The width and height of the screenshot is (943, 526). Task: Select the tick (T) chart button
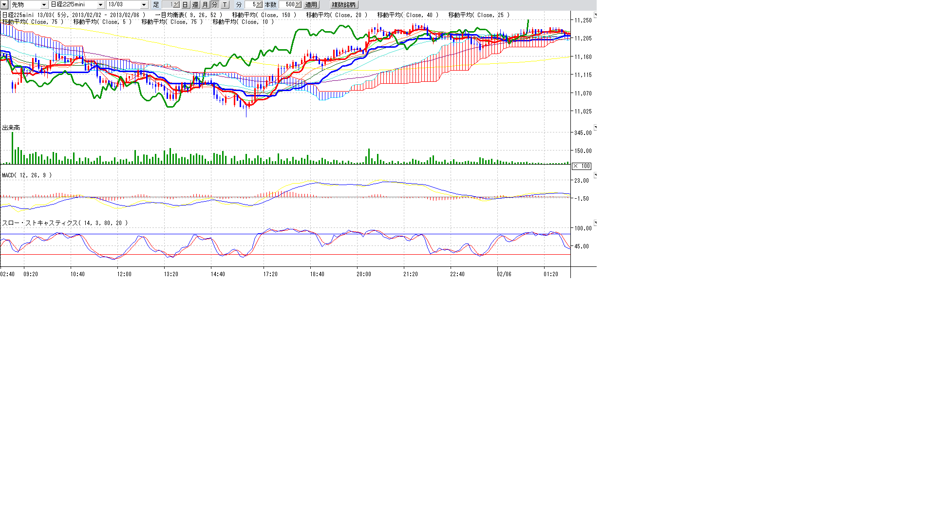coord(225,4)
